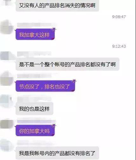Click blurred sender name above "我加拿大这样"

point(34,25)
